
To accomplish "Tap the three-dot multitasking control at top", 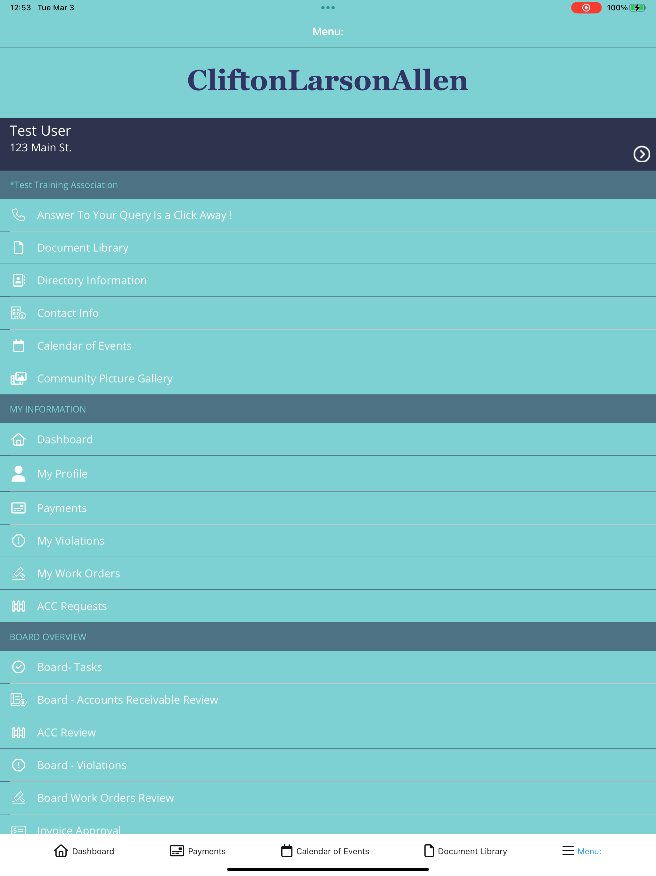I will tap(328, 7).
